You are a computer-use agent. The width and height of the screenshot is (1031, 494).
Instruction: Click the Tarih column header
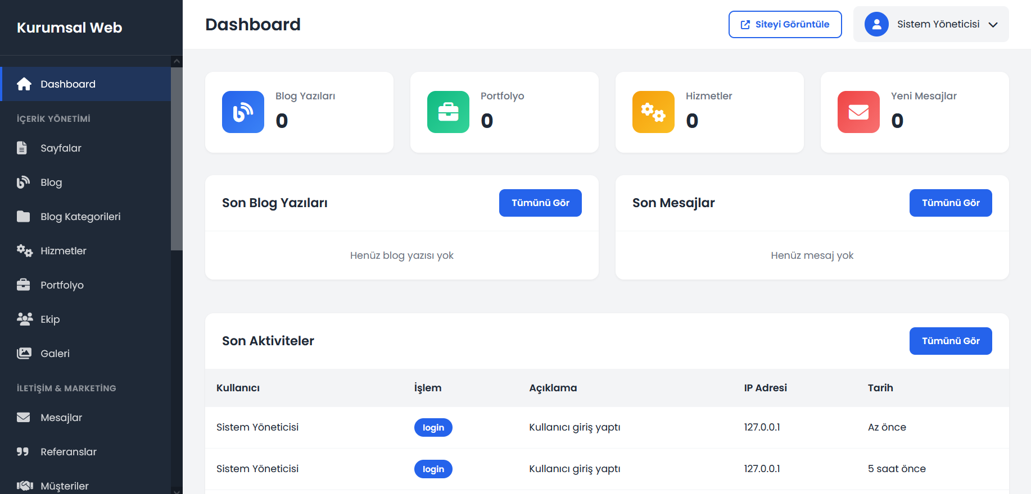880,388
